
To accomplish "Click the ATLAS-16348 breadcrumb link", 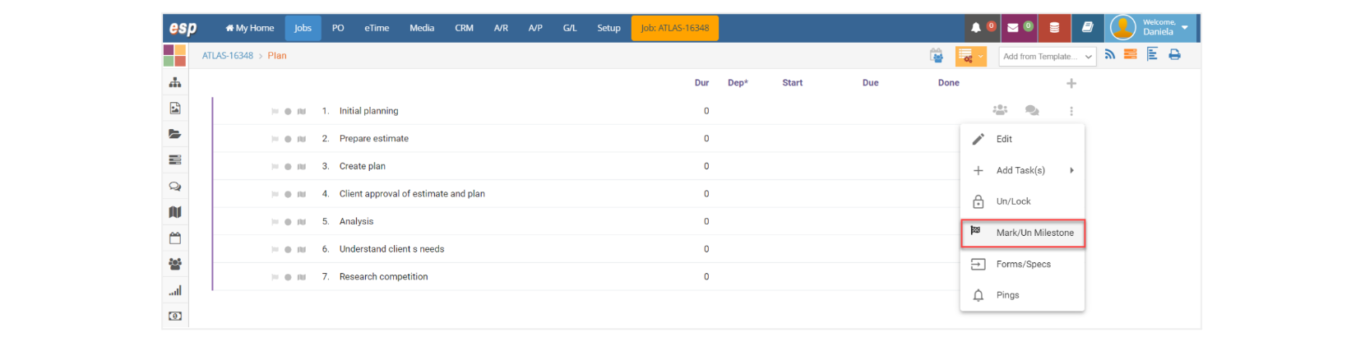I will pos(228,56).
